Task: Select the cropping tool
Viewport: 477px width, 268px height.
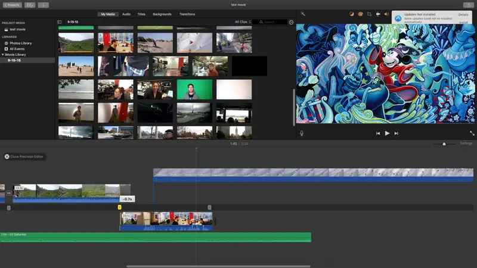Action: 369,14
